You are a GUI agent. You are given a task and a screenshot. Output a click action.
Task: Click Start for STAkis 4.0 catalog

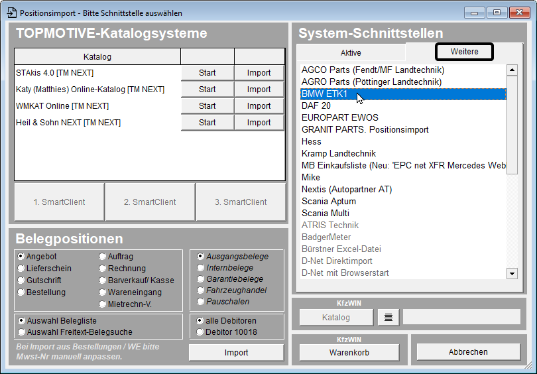tap(208, 72)
